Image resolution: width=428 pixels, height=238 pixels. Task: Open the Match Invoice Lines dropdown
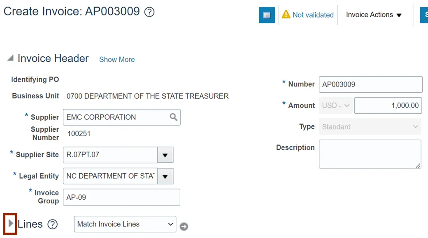[125, 224]
